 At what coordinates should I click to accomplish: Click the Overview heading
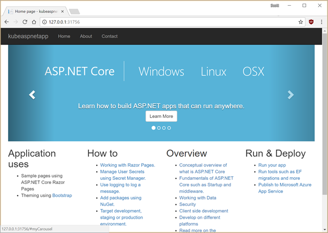coord(186,153)
